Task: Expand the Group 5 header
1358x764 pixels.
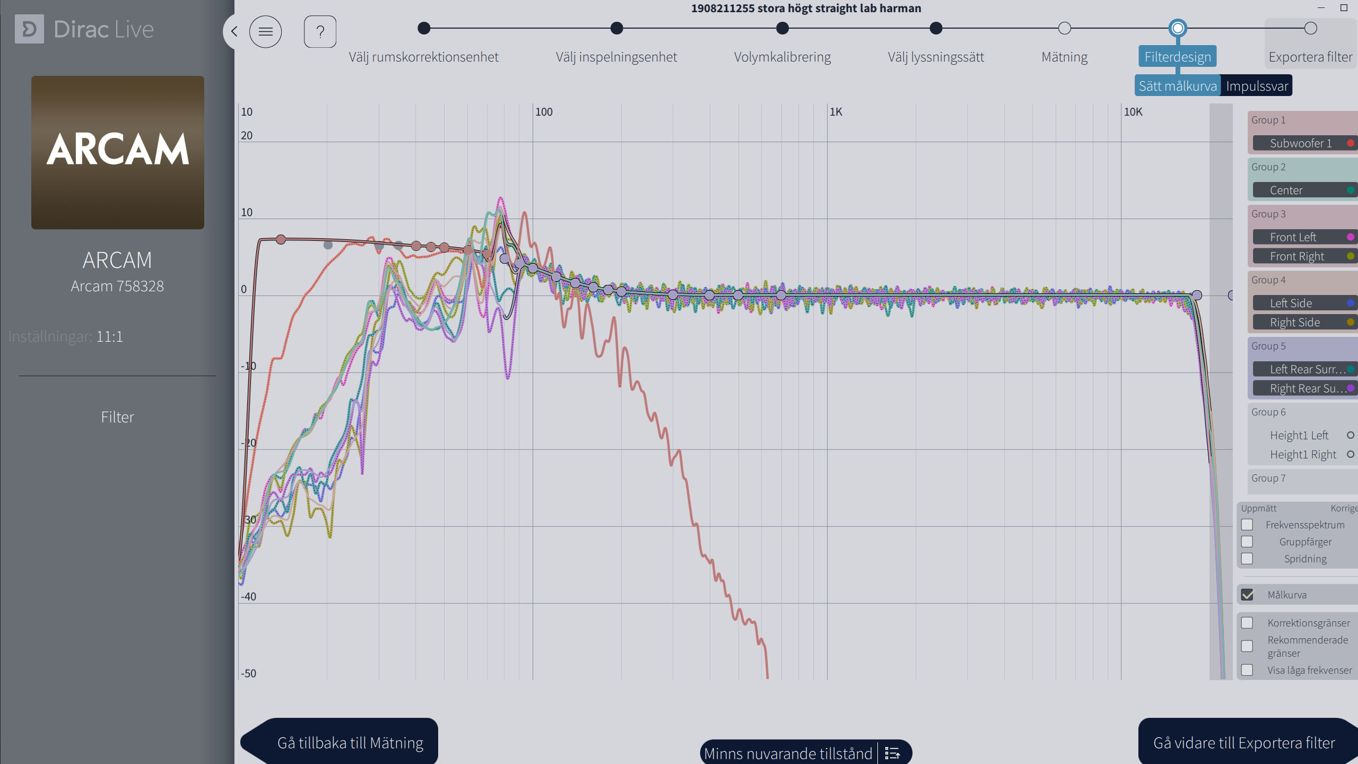Action: click(1303, 346)
